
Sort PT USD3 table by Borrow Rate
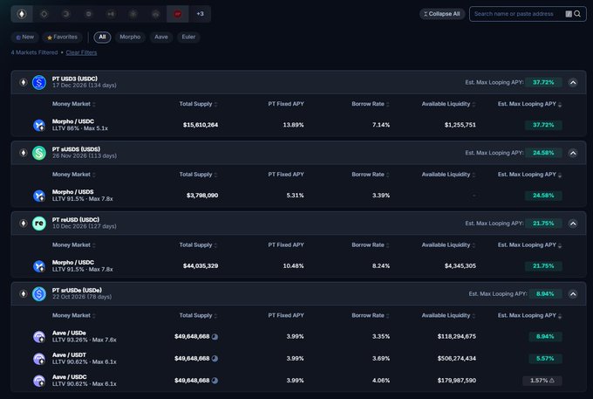(x=371, y=104)
